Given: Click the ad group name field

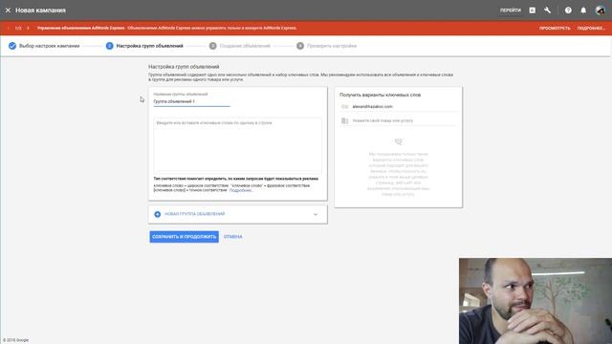Looking at the screenshot, I should pos(191,101).
